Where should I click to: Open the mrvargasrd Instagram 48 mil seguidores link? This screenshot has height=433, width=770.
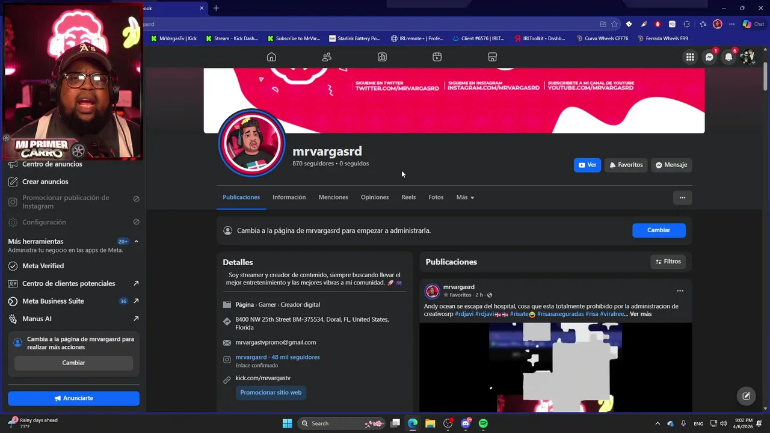[x=277, y=357]
